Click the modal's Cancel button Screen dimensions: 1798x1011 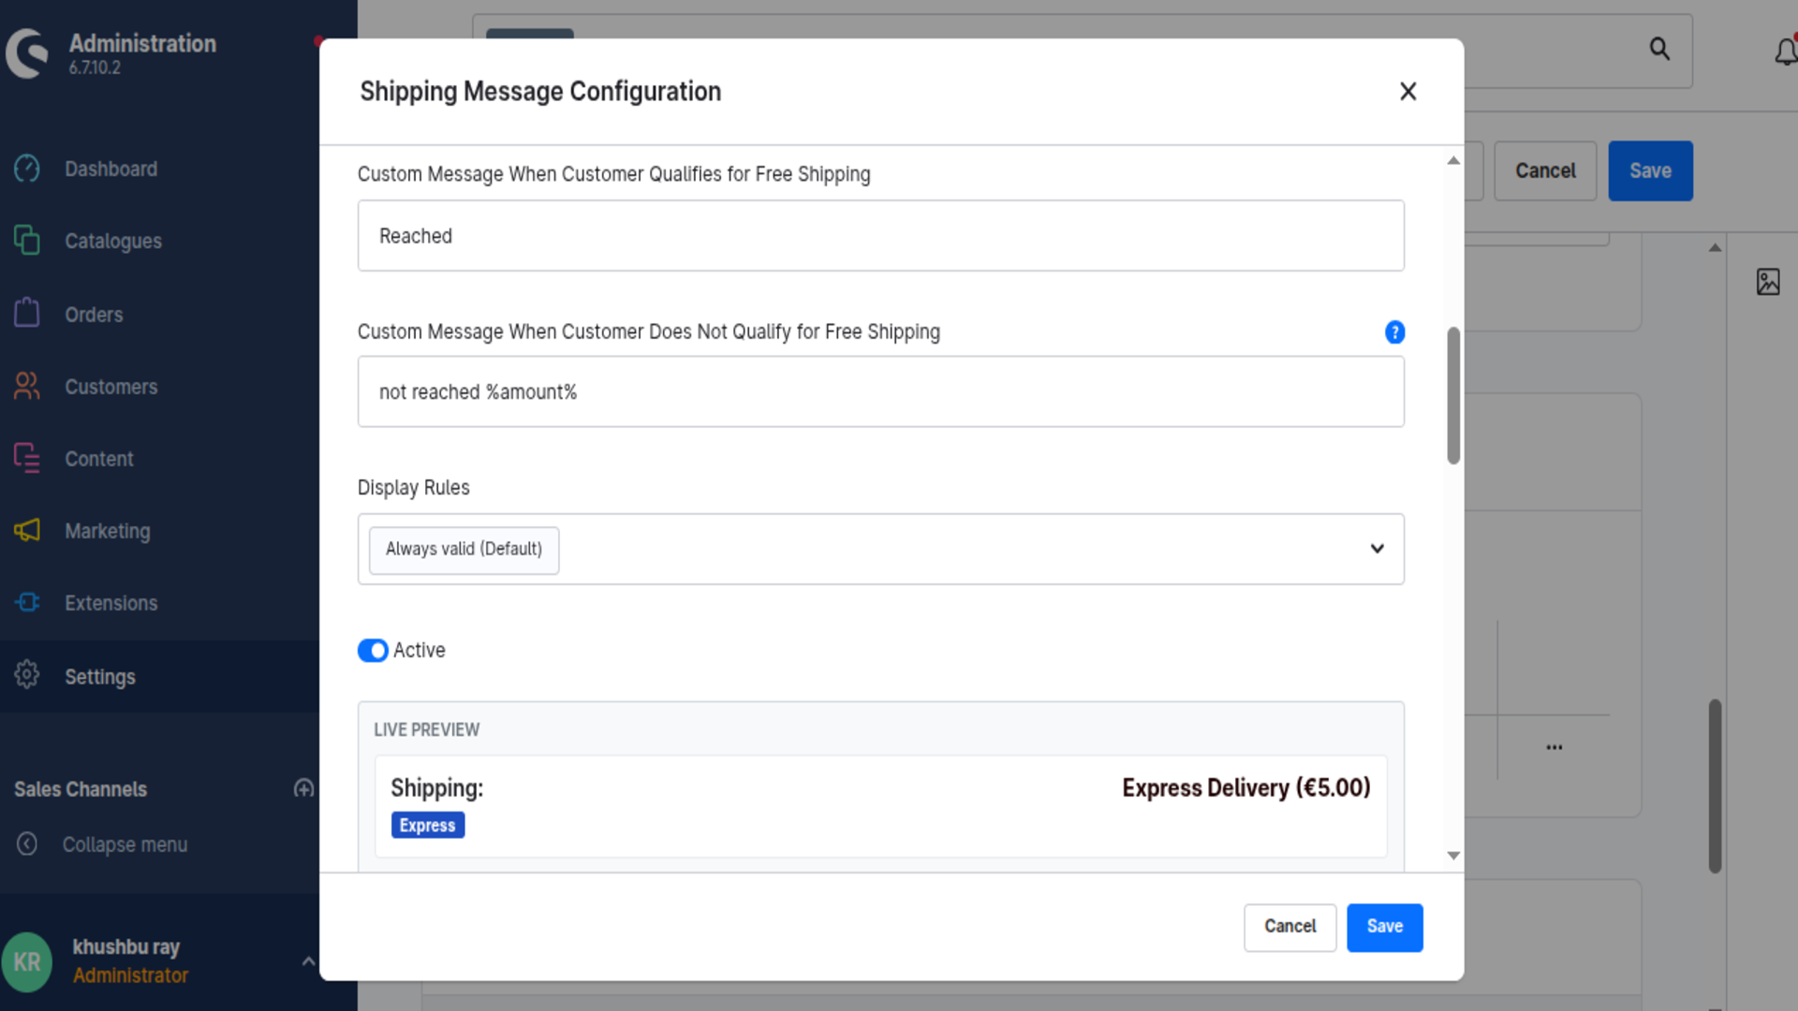tap(1290, 927)
